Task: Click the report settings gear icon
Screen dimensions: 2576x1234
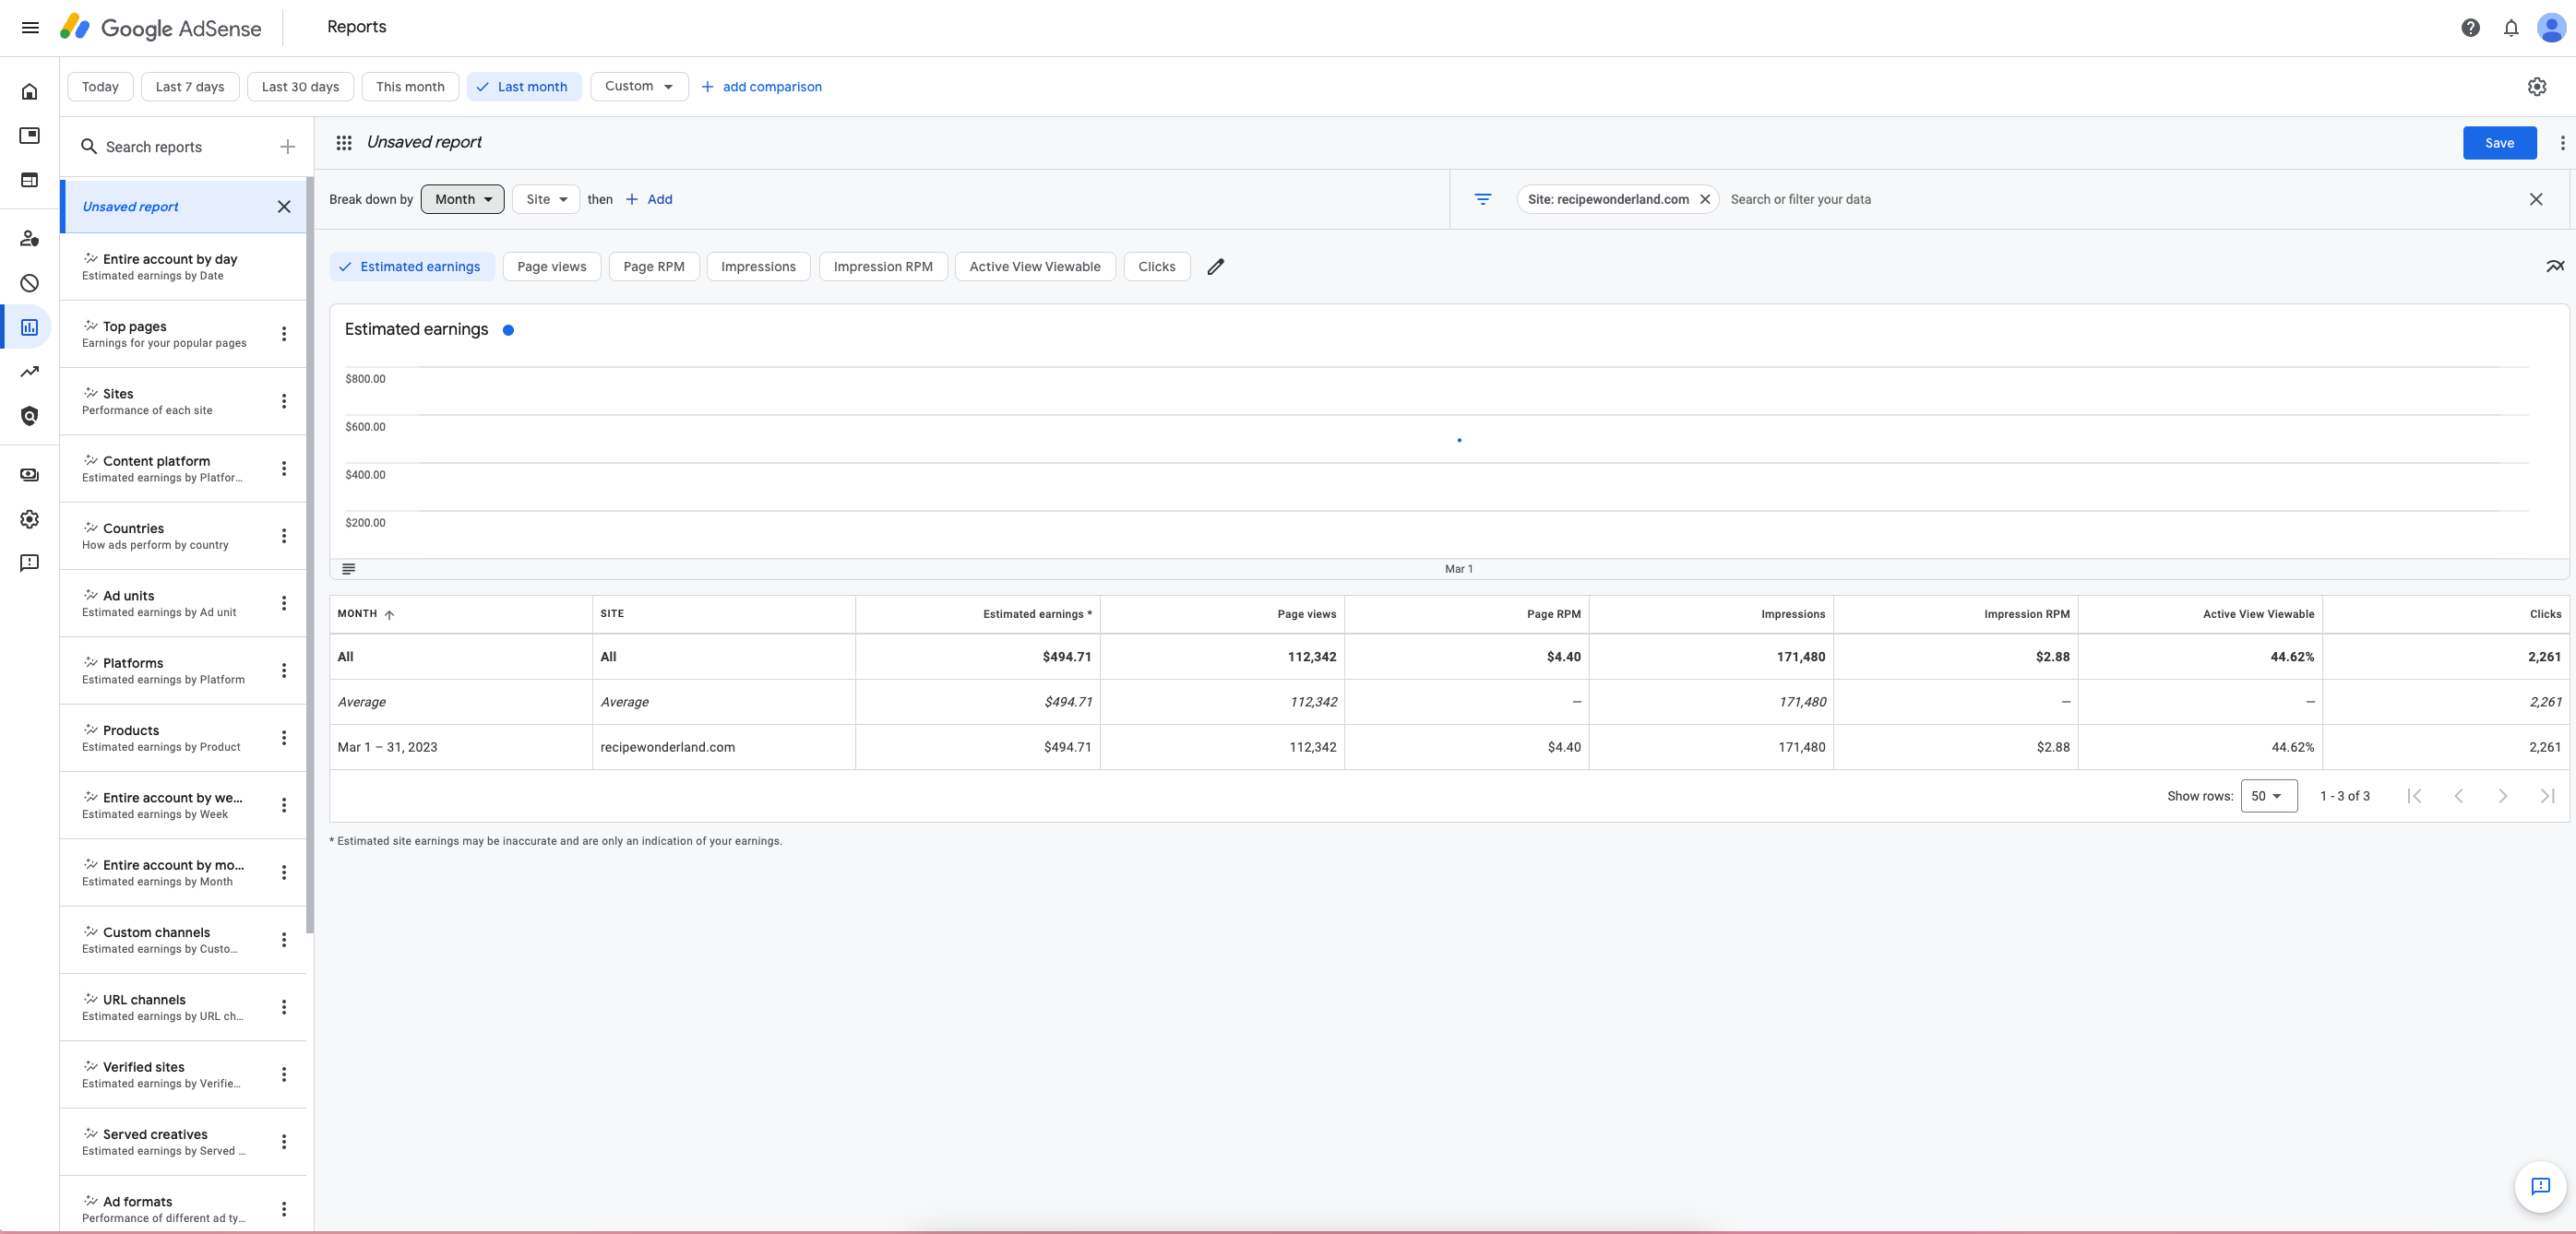Action: 2537,87
